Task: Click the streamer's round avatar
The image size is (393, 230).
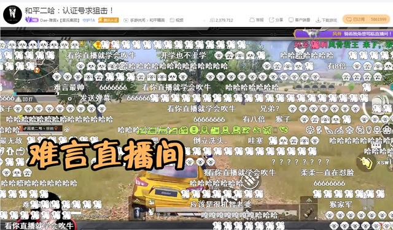Action: coord(12,15)
